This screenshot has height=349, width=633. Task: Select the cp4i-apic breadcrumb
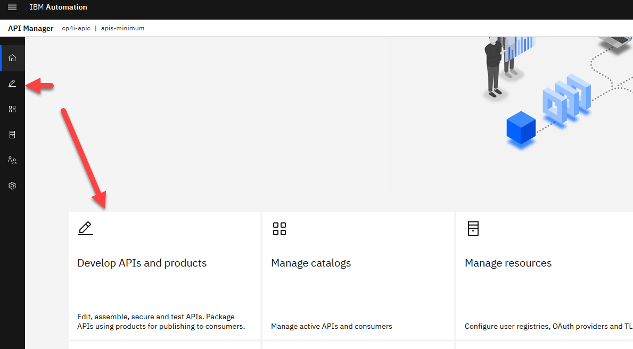76,28
